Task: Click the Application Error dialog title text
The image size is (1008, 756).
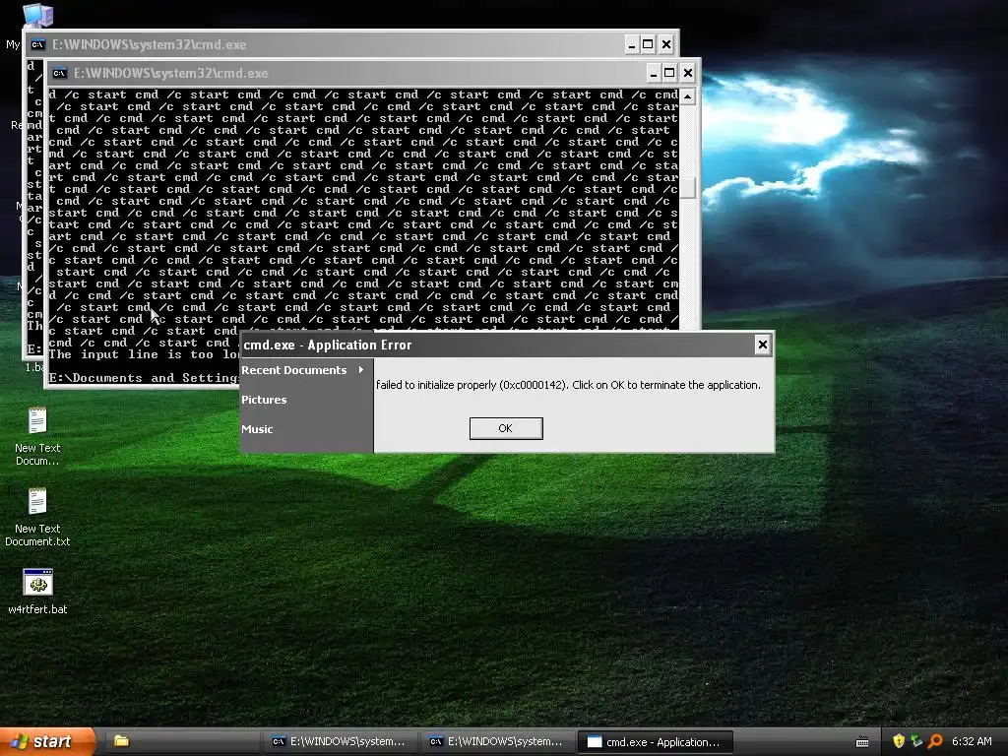Action: point(327,346)
